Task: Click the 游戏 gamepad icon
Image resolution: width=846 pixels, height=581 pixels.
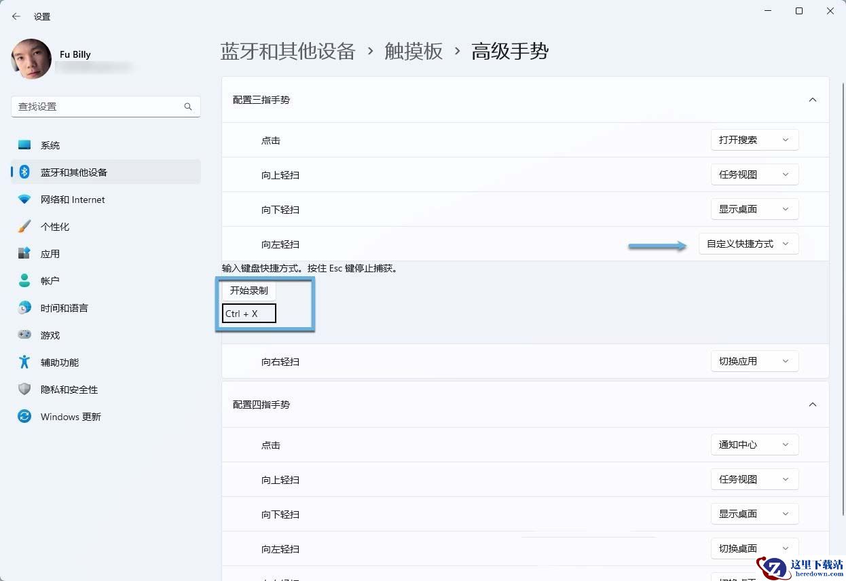Action: [24, 335]
